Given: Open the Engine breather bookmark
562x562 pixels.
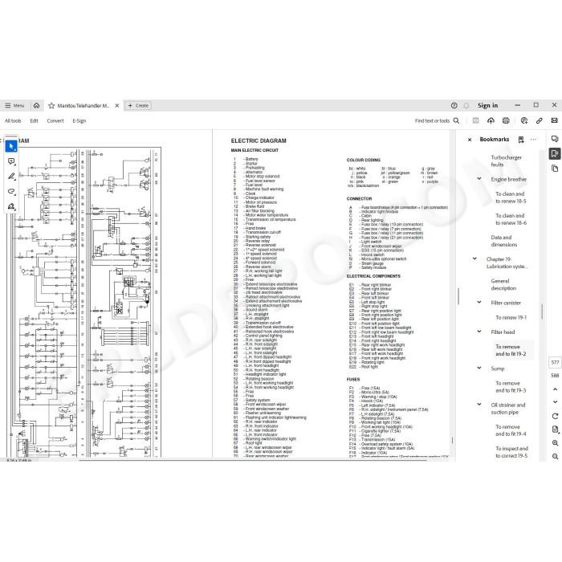Looking at the screenshot, I should coord(508,179).
